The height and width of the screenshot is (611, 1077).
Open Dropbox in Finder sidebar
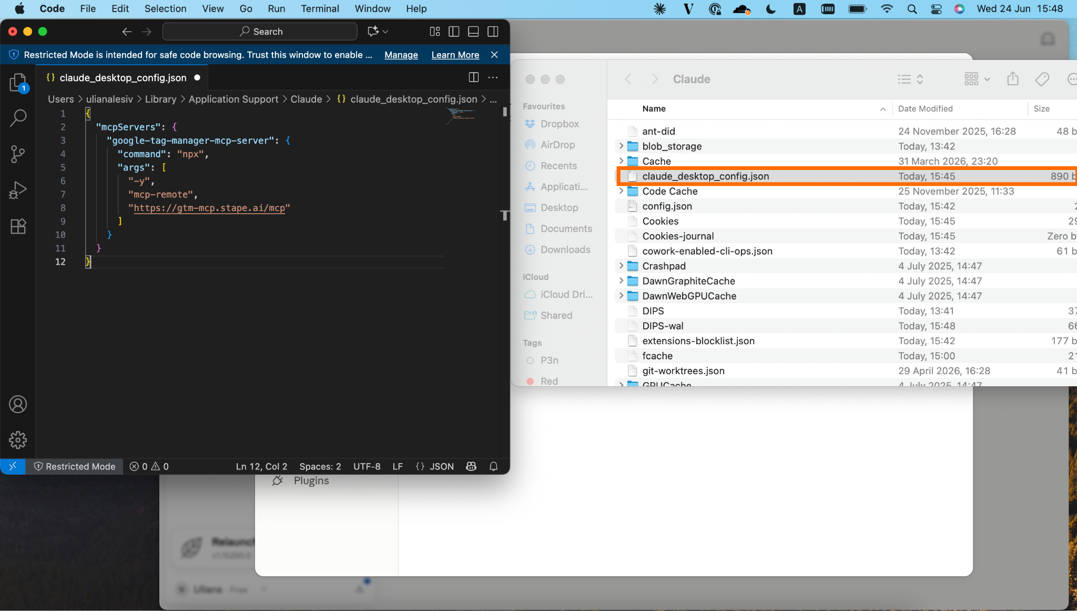click(x=558, y=124)
